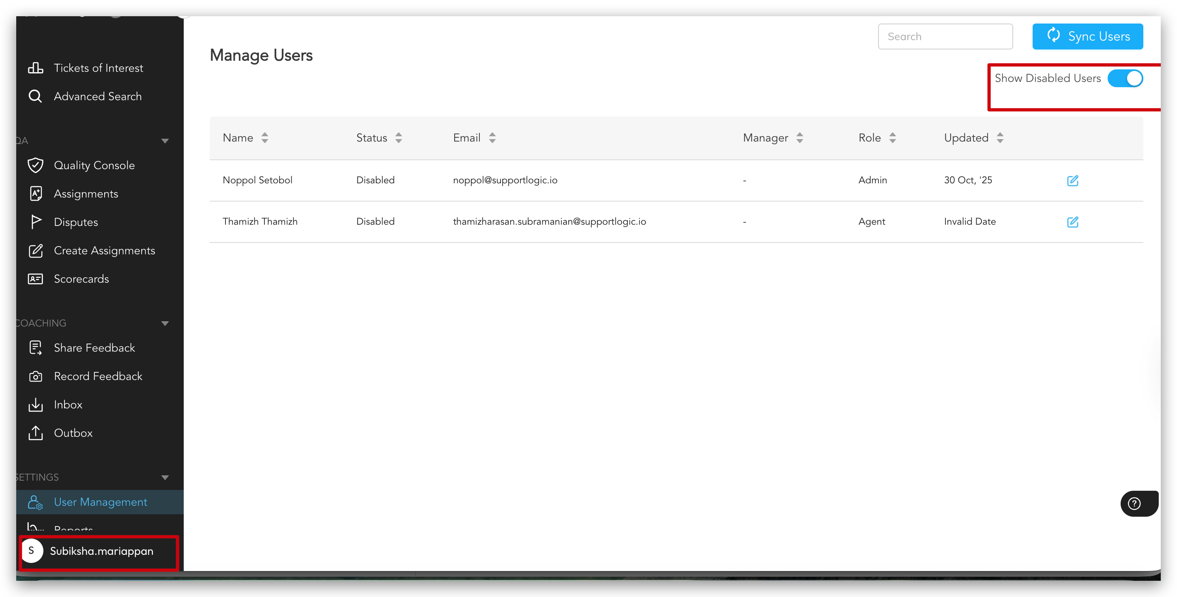
Task: Click the Record Feedback camera icon
Action: 35,376
